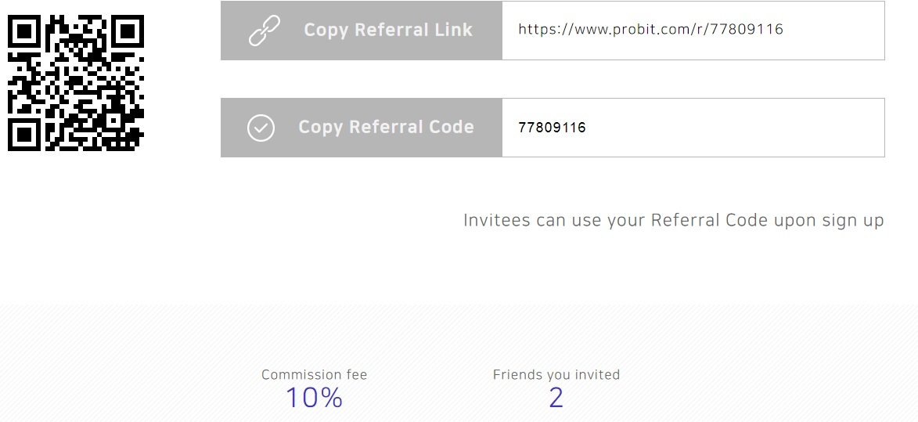
Task: Click the QR code's top-left finder square
Action: [24, 31]
